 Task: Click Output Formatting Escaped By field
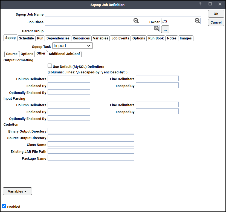click(157, 85)
